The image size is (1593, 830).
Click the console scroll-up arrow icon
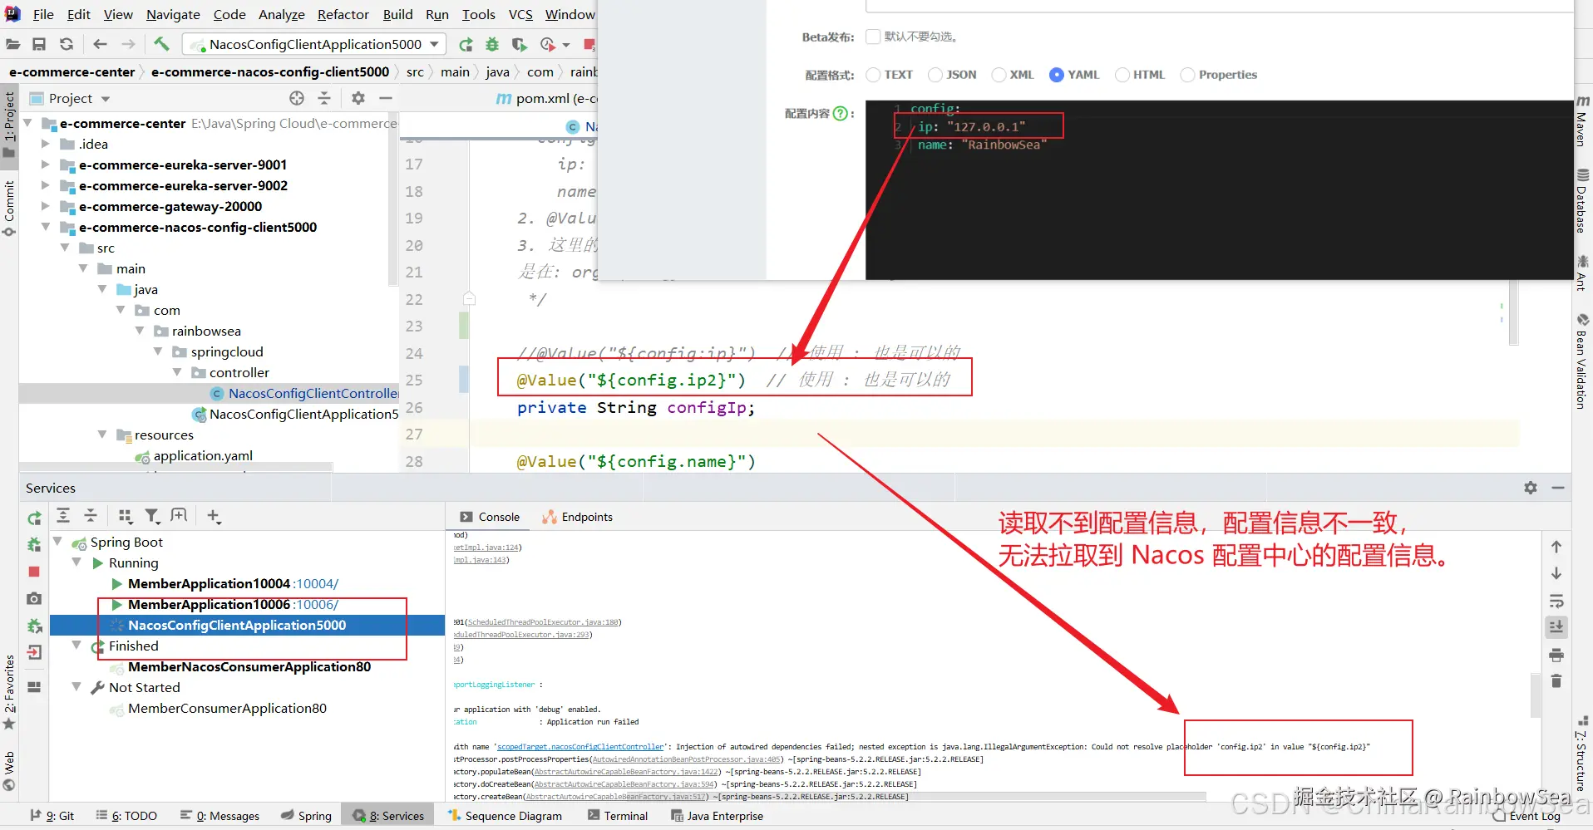tap(1556, 547)
